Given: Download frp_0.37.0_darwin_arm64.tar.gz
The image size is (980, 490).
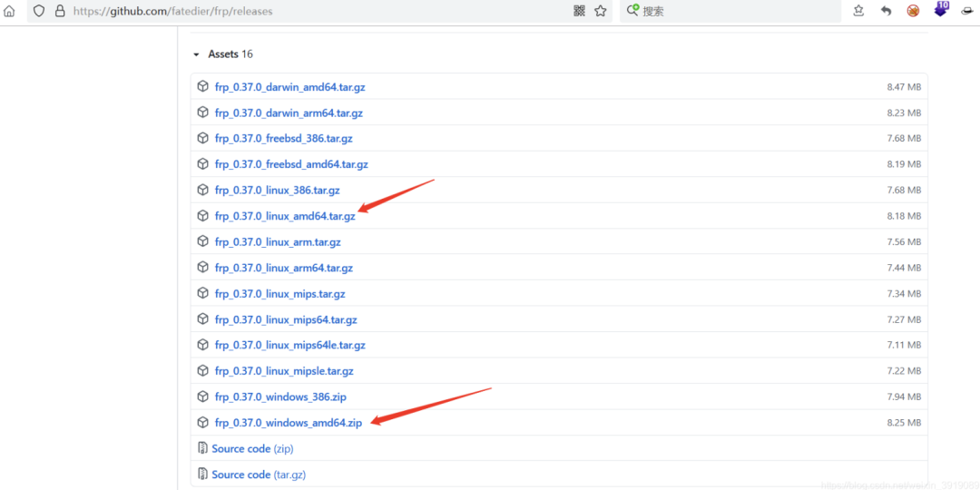Looking at the screenshot, I should (289, 113).
